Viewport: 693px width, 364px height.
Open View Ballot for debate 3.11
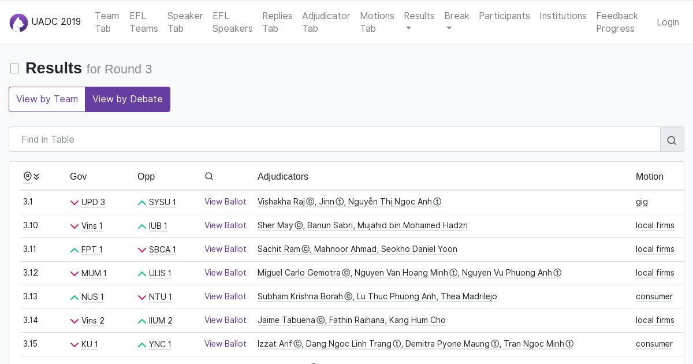pos(225,249)
